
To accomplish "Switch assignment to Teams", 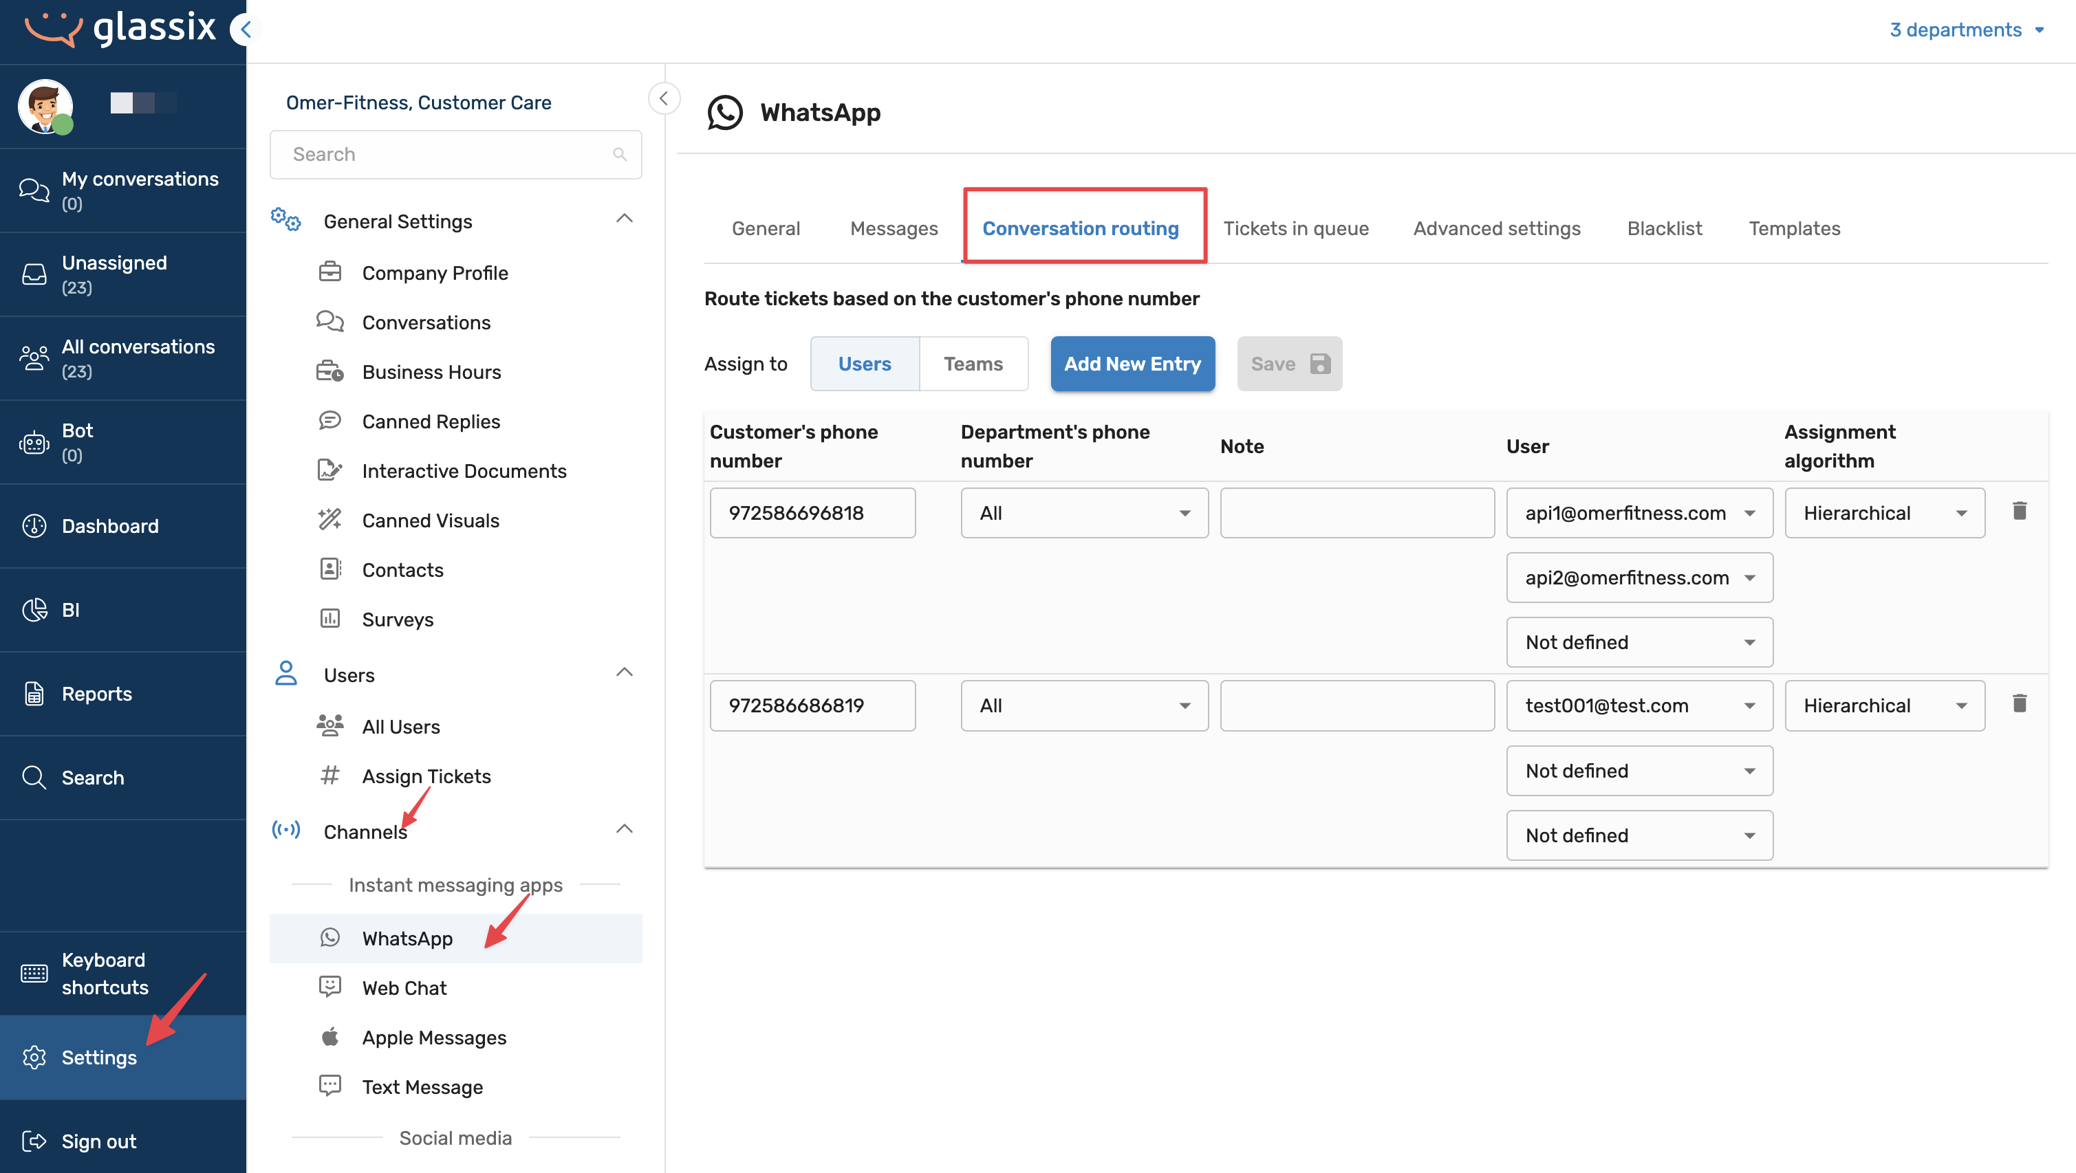I will (x=973, y=363).
